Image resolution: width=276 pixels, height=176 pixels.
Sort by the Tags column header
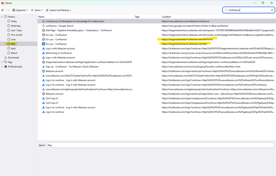[148, 17]
